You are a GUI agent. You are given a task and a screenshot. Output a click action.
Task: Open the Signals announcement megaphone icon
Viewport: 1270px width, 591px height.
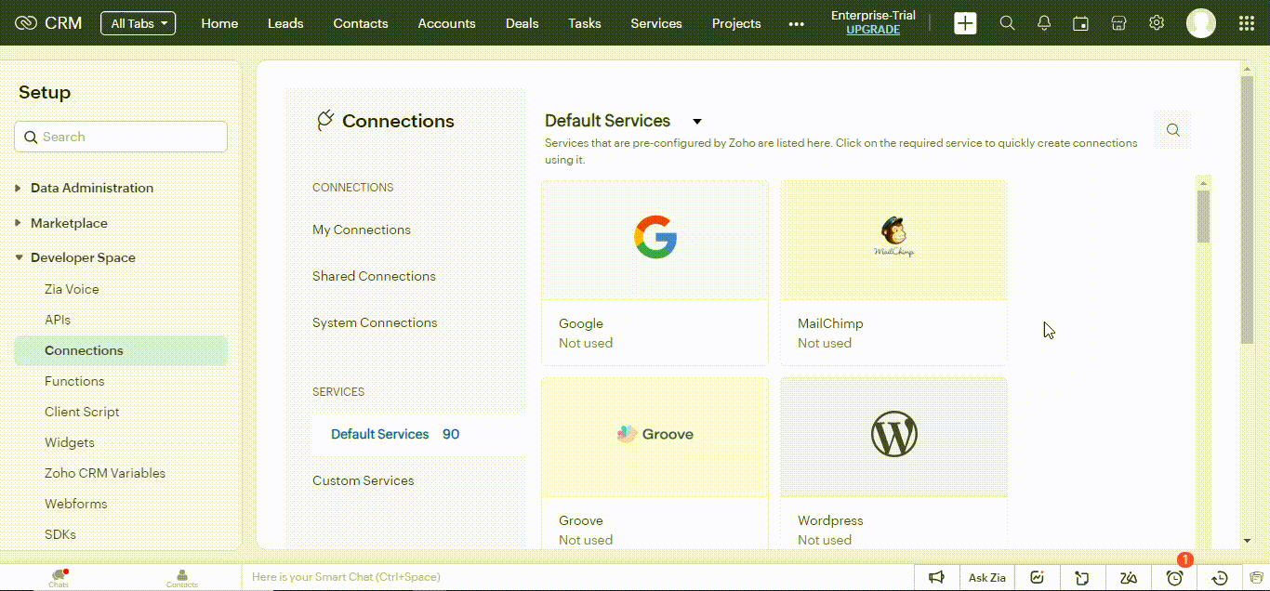tap(937, 577)
